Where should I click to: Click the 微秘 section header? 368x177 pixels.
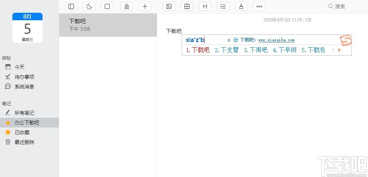6,58
